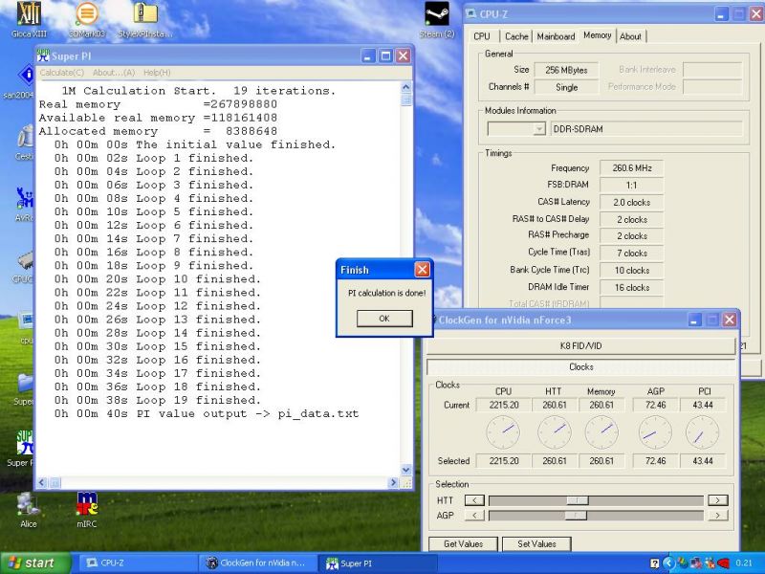Open the Steam desktop shortcut

437,16
